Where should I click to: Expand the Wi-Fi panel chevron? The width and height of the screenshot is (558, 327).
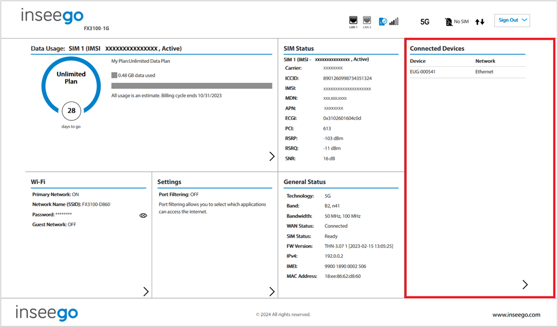(146, 291)
